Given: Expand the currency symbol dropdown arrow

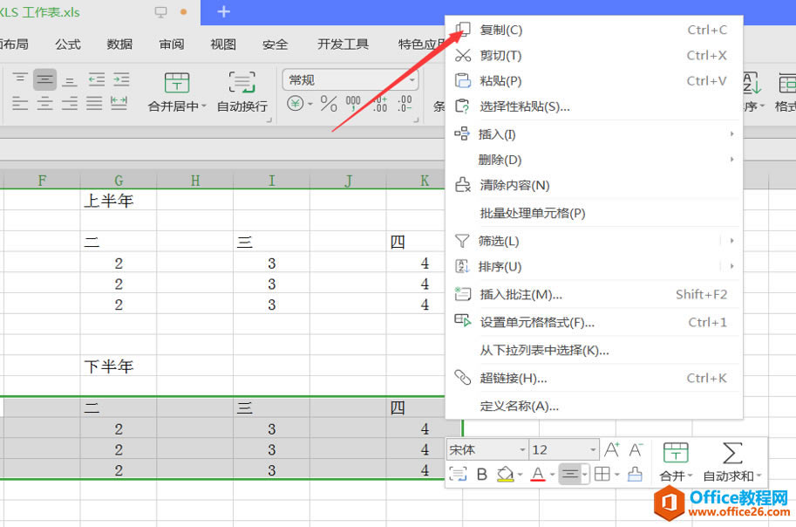Looking at the screenshot, I should click(x=310, y=104).
